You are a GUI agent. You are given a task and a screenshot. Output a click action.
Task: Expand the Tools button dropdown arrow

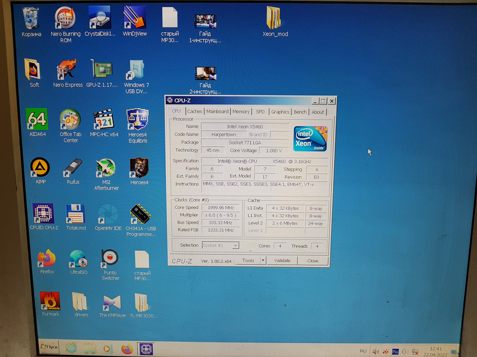pyautogui.click(x=263, y=261)
